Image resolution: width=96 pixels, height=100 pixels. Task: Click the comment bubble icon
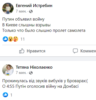[75, 51]
